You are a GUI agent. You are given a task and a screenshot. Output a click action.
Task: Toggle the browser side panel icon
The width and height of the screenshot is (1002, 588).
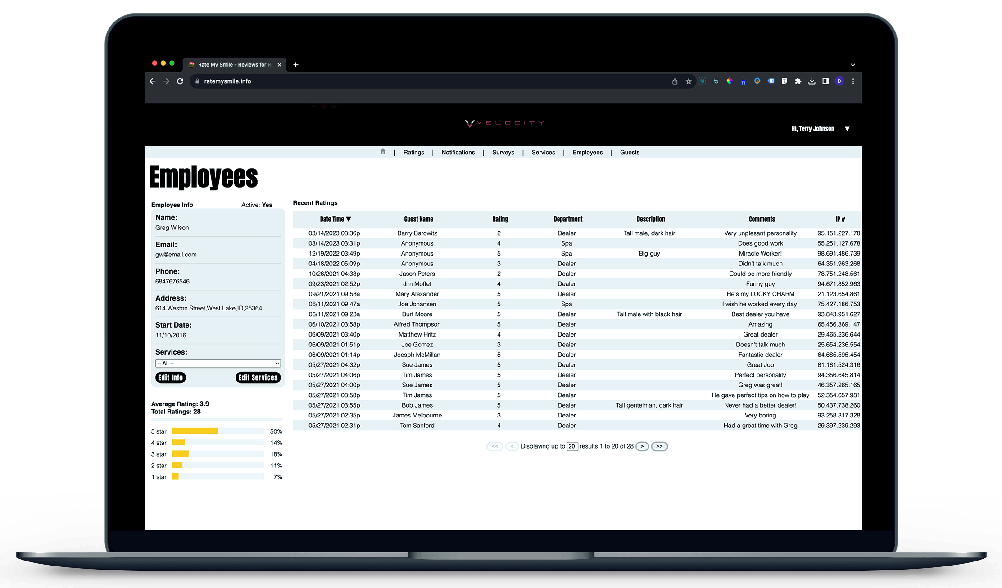click(825, 81)
